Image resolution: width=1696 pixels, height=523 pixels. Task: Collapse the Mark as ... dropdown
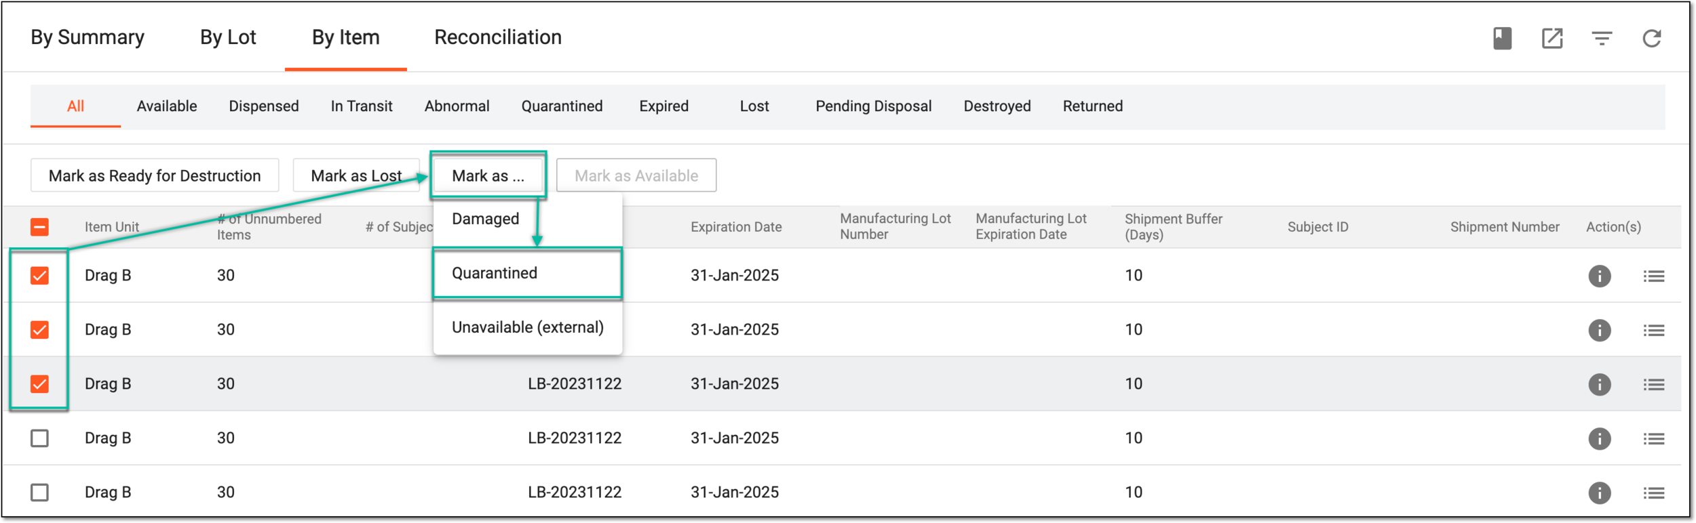(488, 175)
